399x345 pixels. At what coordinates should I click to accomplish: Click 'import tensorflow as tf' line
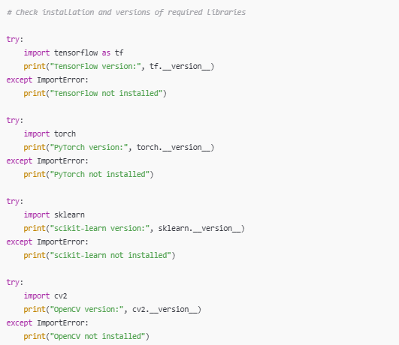pos(74,52)
